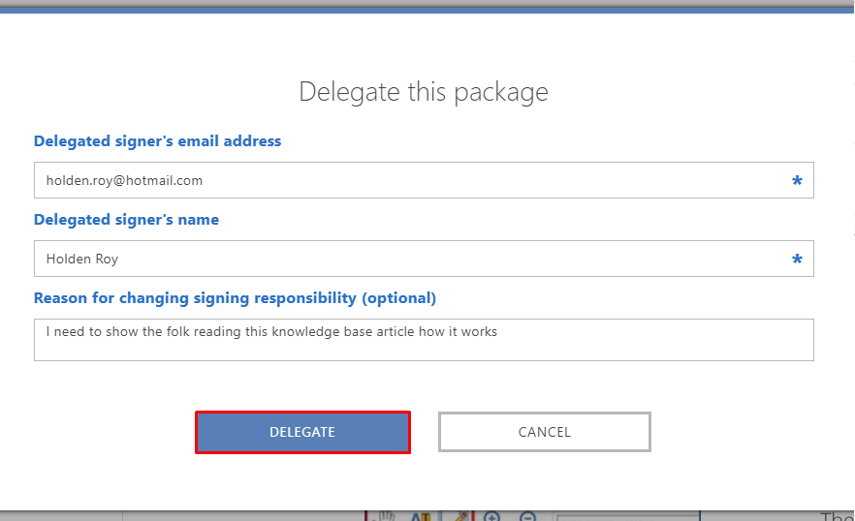Dismiss the dialog using CANCEL
The image size is (855, 521).
point(544,432)
